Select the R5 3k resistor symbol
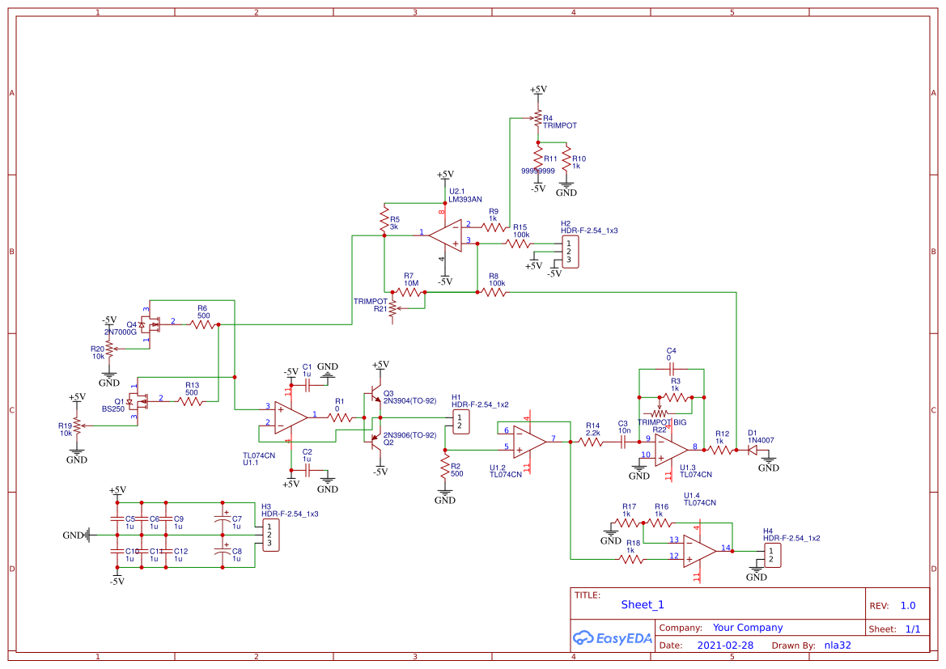946x669 pixels. click(384, 220)
